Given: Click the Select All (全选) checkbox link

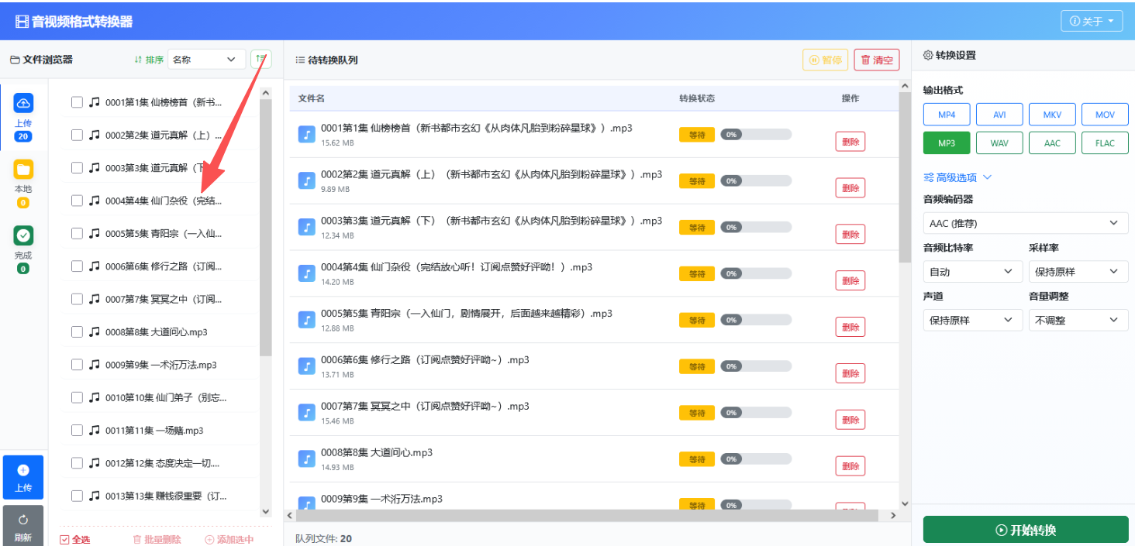Looking at the screenshot, I should coord(75,540).
